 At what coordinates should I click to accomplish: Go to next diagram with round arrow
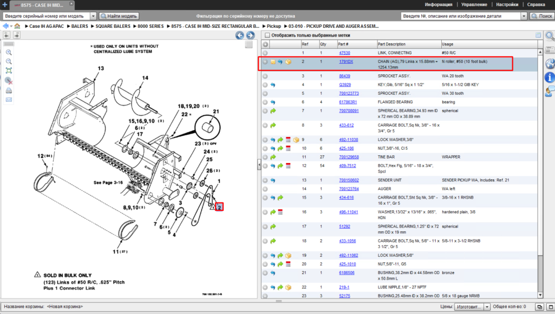click(x=250, y=35)
